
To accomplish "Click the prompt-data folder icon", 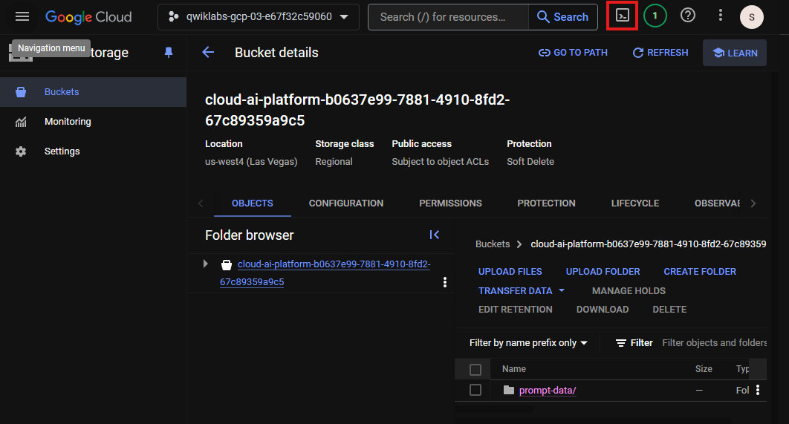I will [x=509, y=390].
